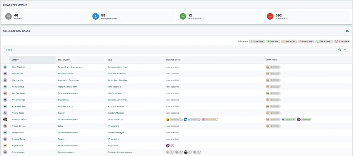
Task: Click the Skills in Deficit trend icon
Action: pyautogui.click(x=270, y=17)
